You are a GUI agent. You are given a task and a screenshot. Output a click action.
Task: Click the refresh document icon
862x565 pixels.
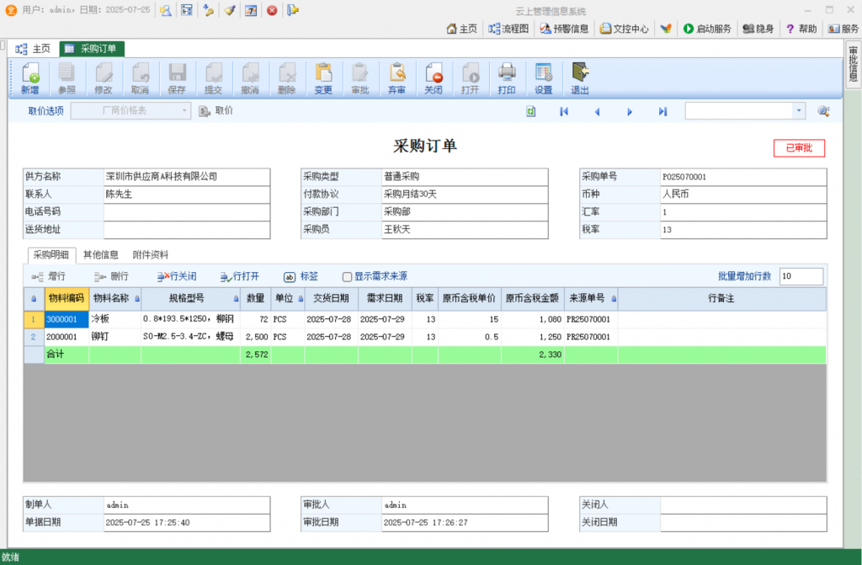click(x=530, y=112)
